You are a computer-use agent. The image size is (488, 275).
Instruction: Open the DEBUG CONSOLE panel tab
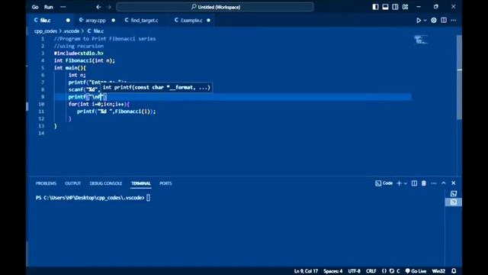(x=106, y=183)
